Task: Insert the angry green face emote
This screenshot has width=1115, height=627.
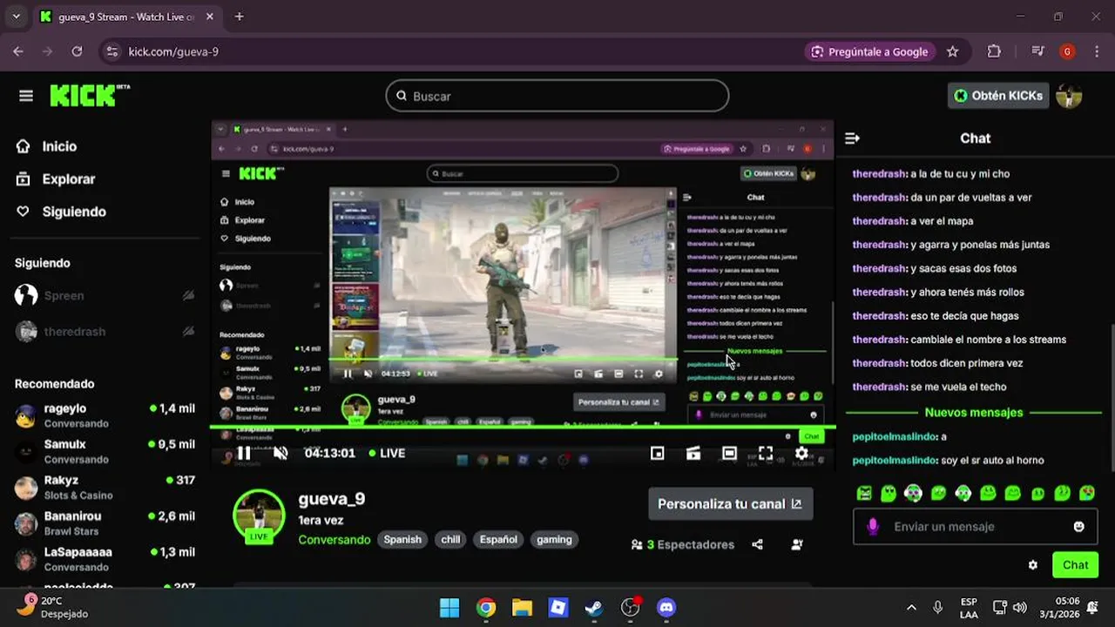Action: (x=864, y=493)
